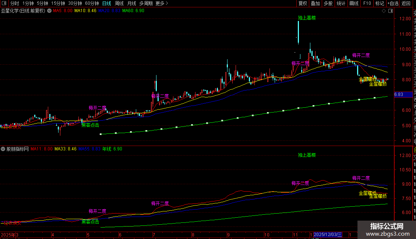Click 红衣侠女 label in main chart
The image size is (416, 239).
(x=13, y=127)
